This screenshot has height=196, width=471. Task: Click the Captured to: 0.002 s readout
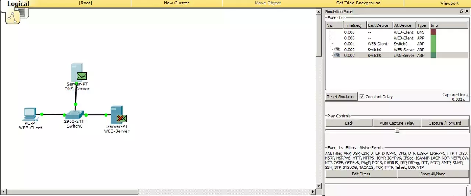click(453, 97)
